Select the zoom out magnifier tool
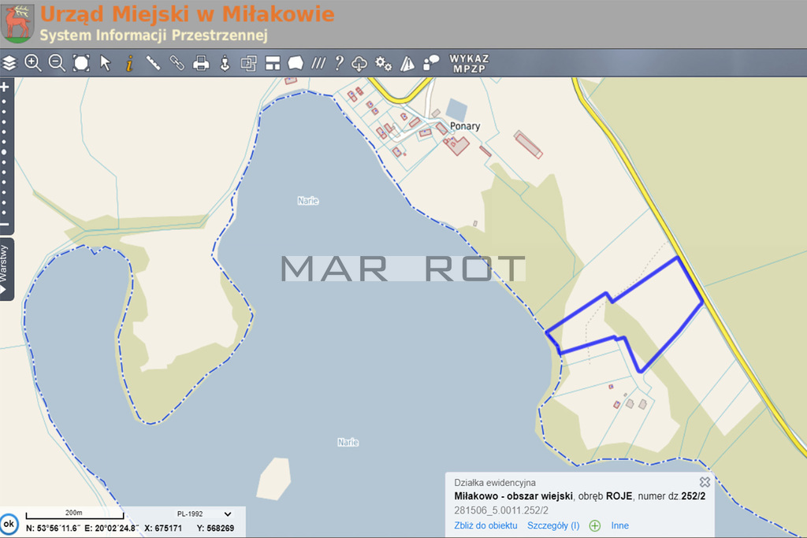The height and width of the screenshot is (538, 807). (57, 63)
